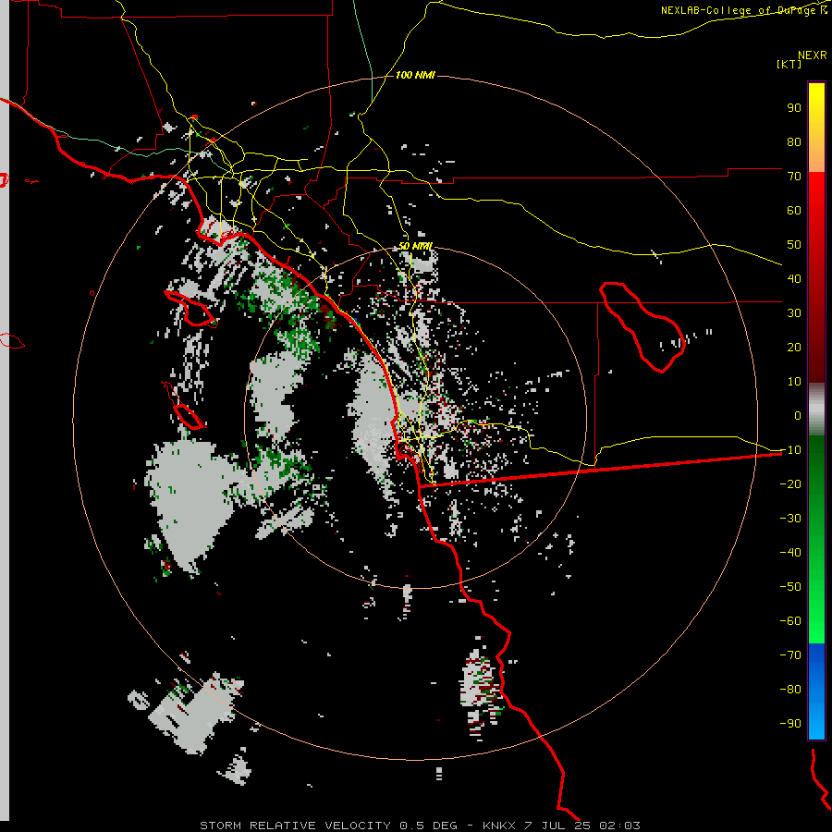
Task: Click the -50 scale value
Action: [x=790, y=587]
